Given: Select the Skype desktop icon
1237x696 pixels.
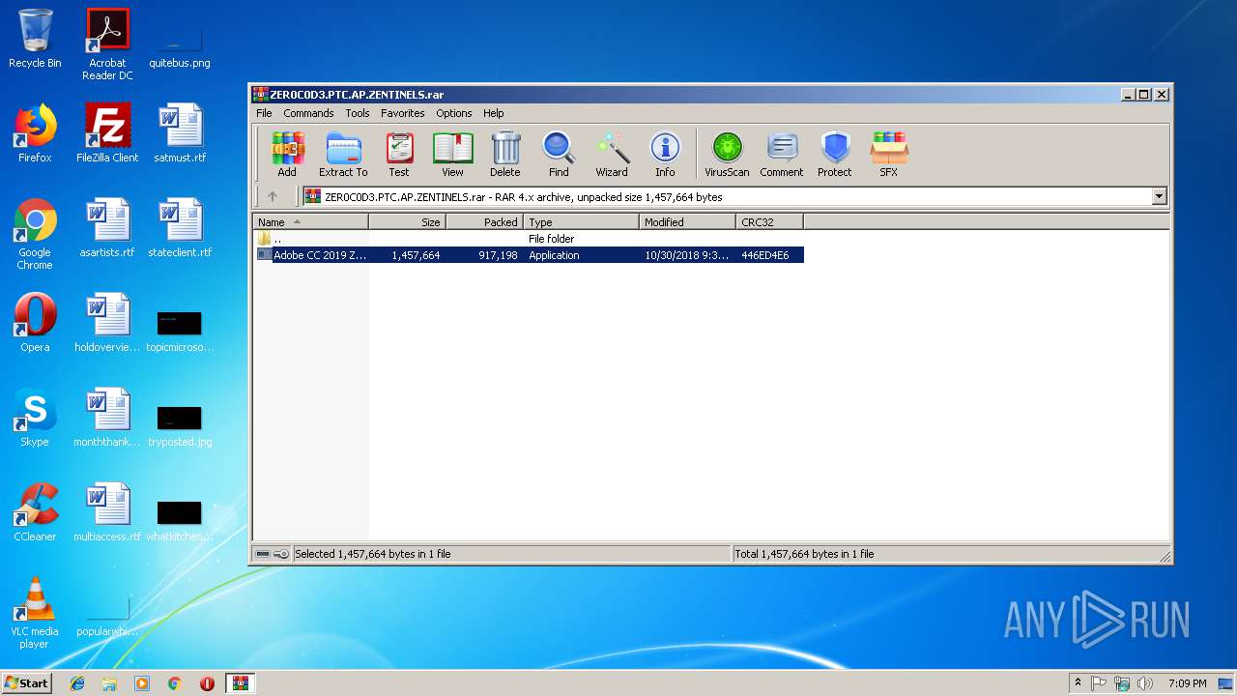Looking at the screenshot, I should [35, 418].
